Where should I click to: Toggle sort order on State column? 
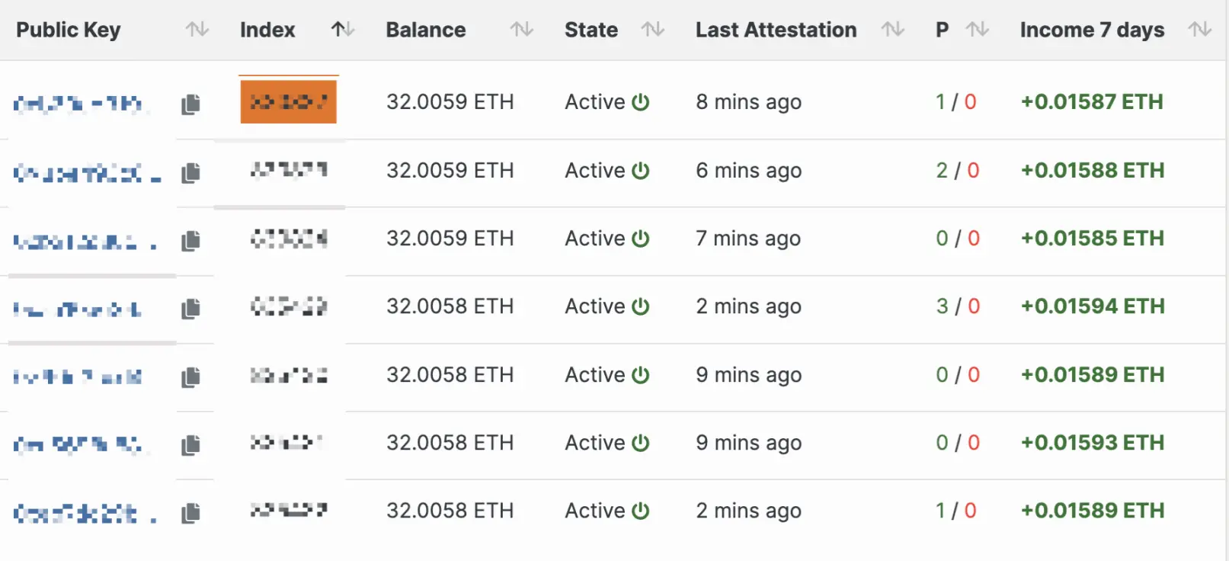pos(653,30)
